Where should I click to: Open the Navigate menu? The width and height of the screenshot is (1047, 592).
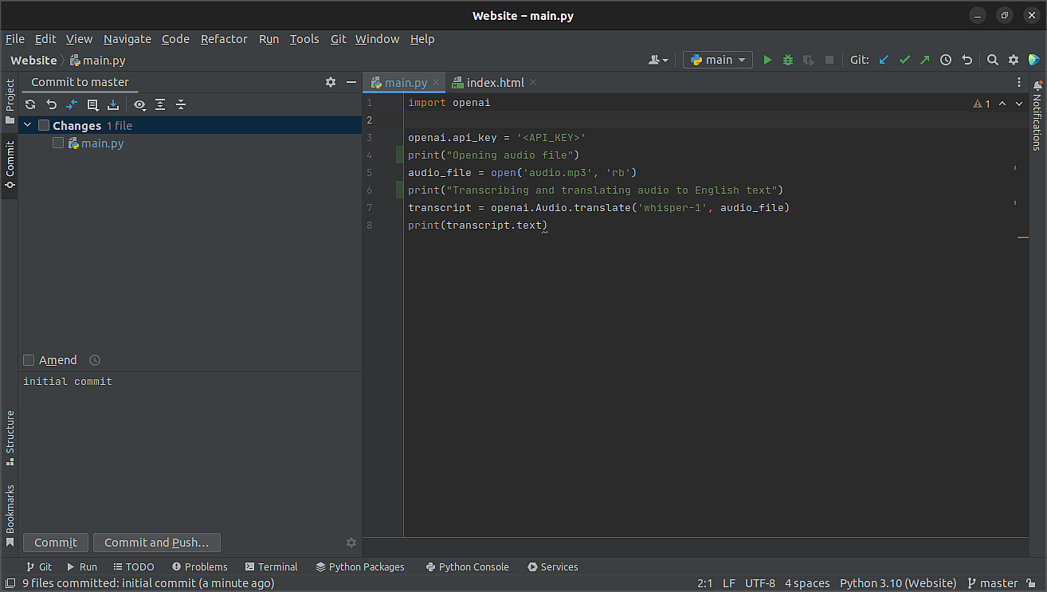click(127, 39)
